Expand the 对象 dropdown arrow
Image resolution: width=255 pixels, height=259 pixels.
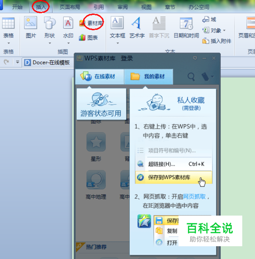click(224, 31)
